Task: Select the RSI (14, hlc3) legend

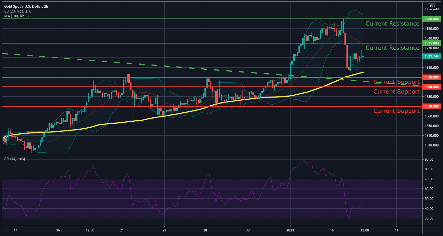Action: click(x=14, y=159)
